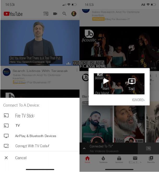Open Search Listings With Terapeak title

(40, 71)
